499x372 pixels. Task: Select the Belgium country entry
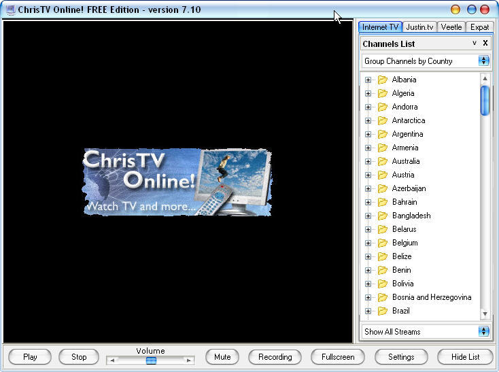coord(405,243)
